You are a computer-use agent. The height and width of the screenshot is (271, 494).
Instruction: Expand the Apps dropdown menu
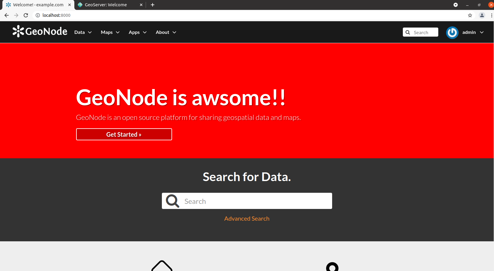[138, 32]
